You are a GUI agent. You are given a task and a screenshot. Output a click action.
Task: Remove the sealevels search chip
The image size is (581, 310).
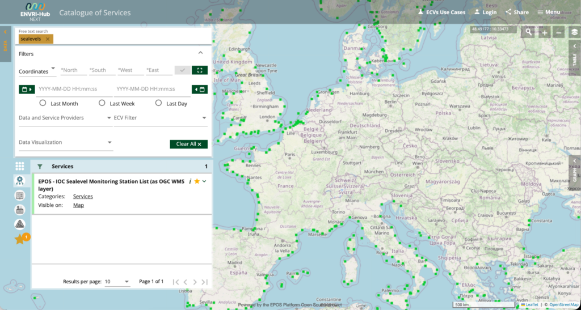tap(48, 39)
